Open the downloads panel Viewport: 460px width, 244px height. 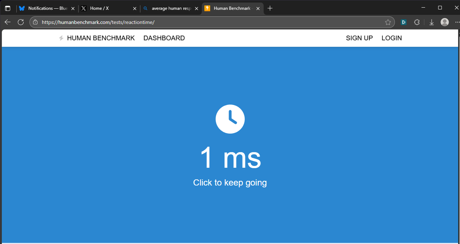point(431,22)
